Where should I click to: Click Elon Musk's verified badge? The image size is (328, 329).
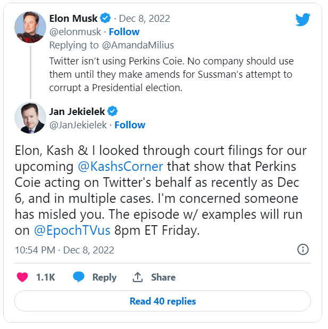pos(106,19)
